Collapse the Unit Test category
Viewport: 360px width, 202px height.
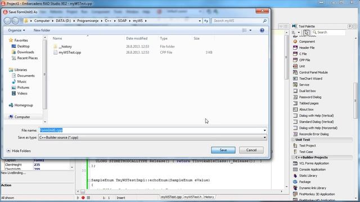293,140
